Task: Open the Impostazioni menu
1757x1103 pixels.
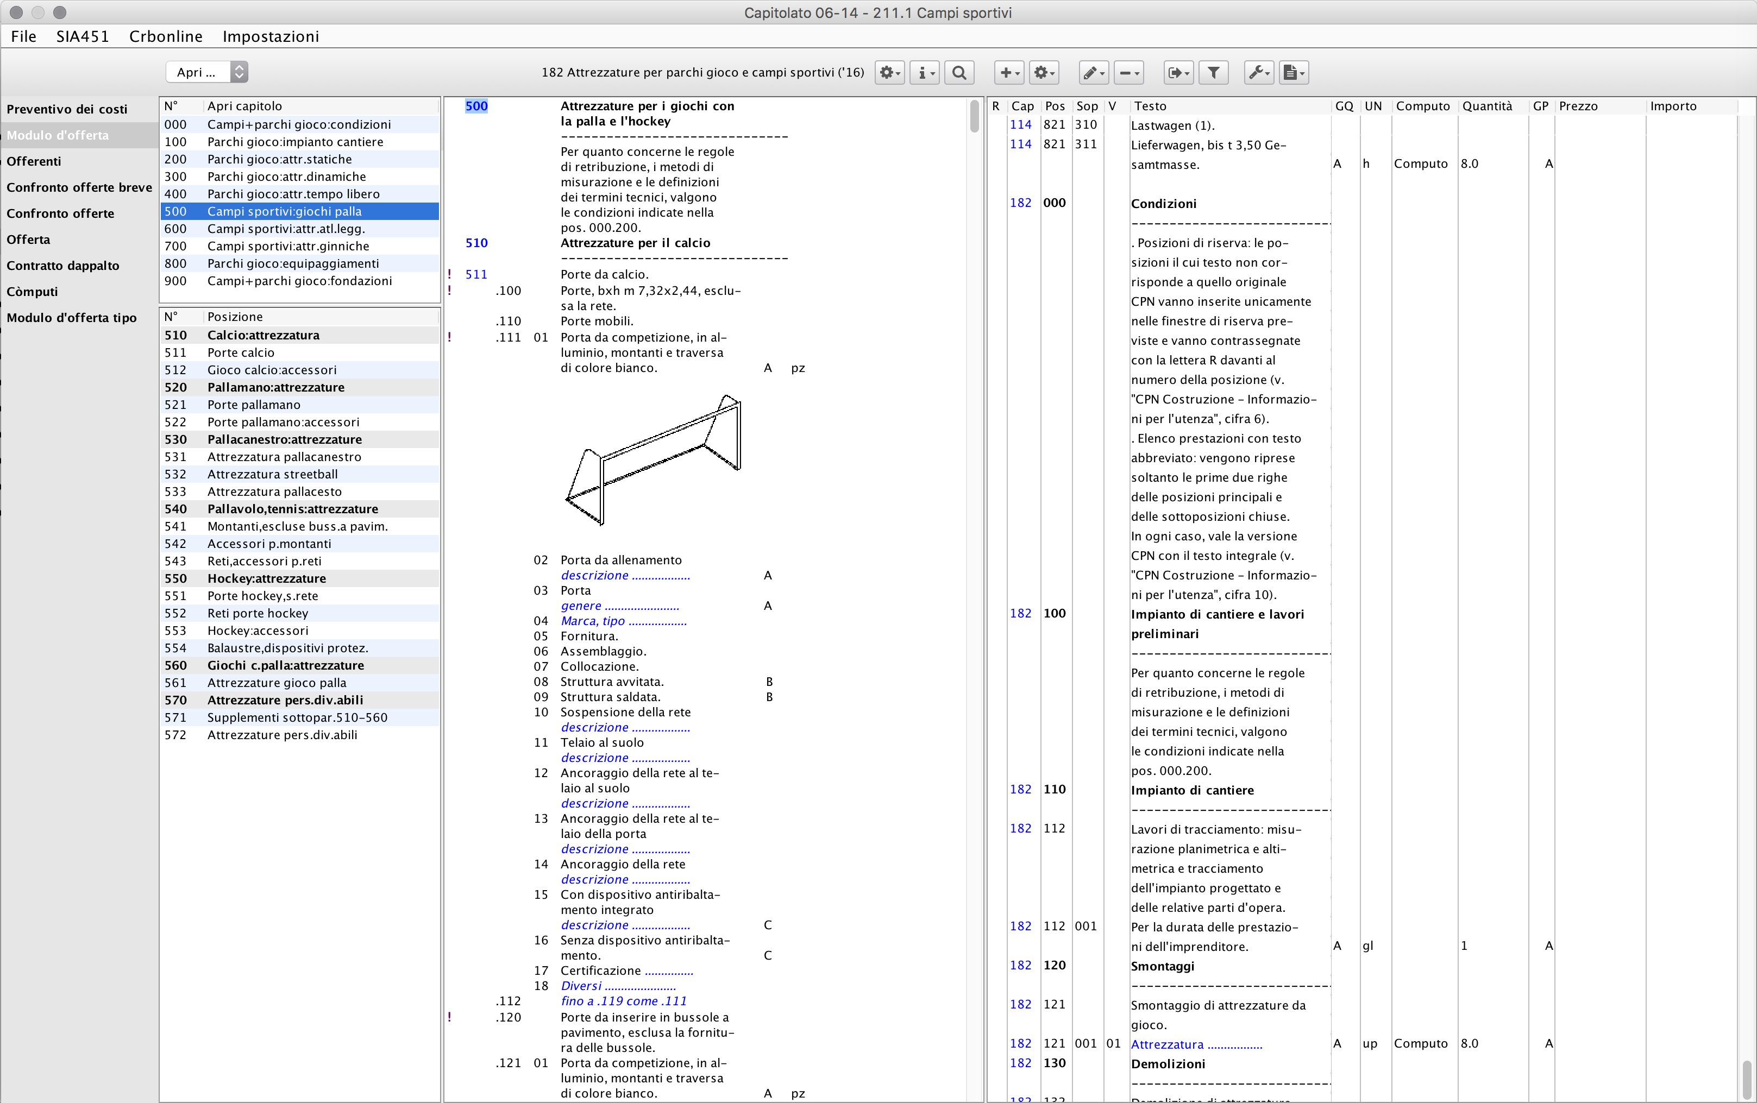Action: coord(271,36)
